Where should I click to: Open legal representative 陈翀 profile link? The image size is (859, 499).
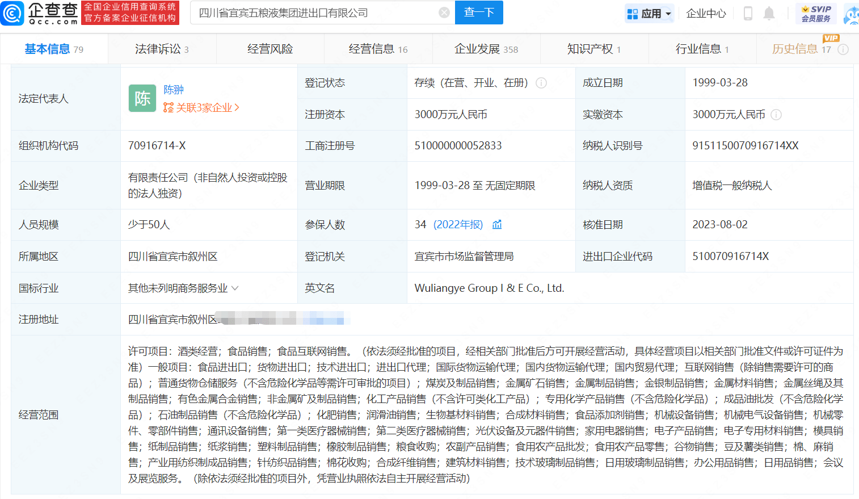click(x=174, y=90)
